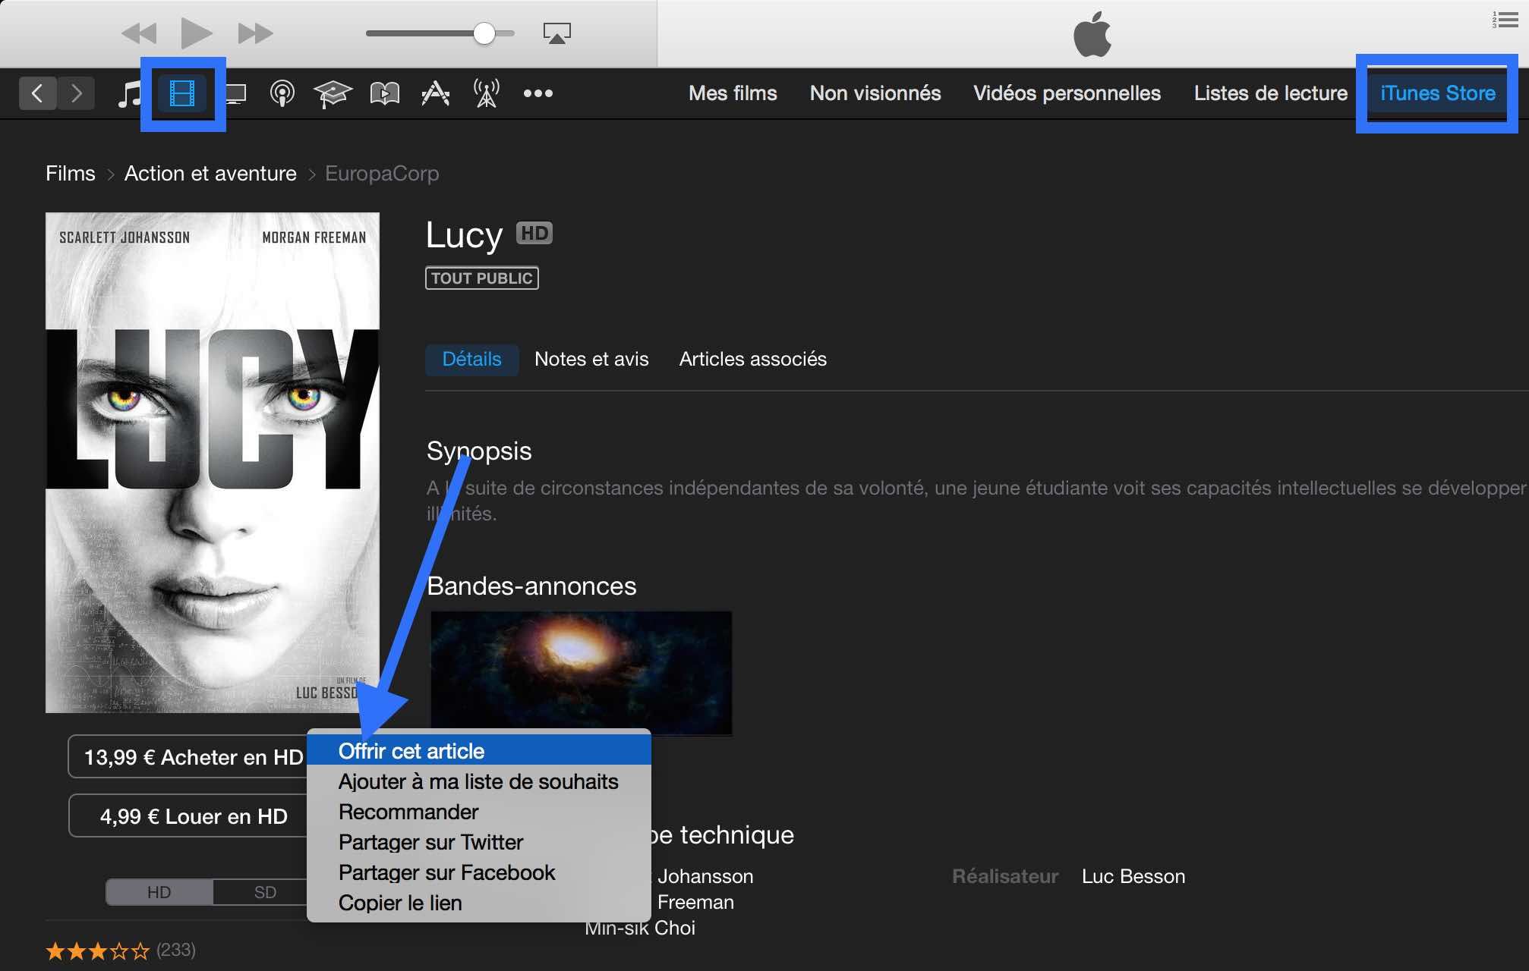
Task: Open the AirPlay output menu
Action: coord(557,33)
